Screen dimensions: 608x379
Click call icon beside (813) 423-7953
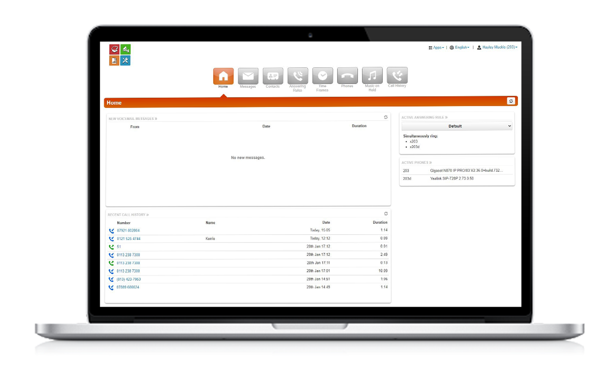click(x=111, y=279)
